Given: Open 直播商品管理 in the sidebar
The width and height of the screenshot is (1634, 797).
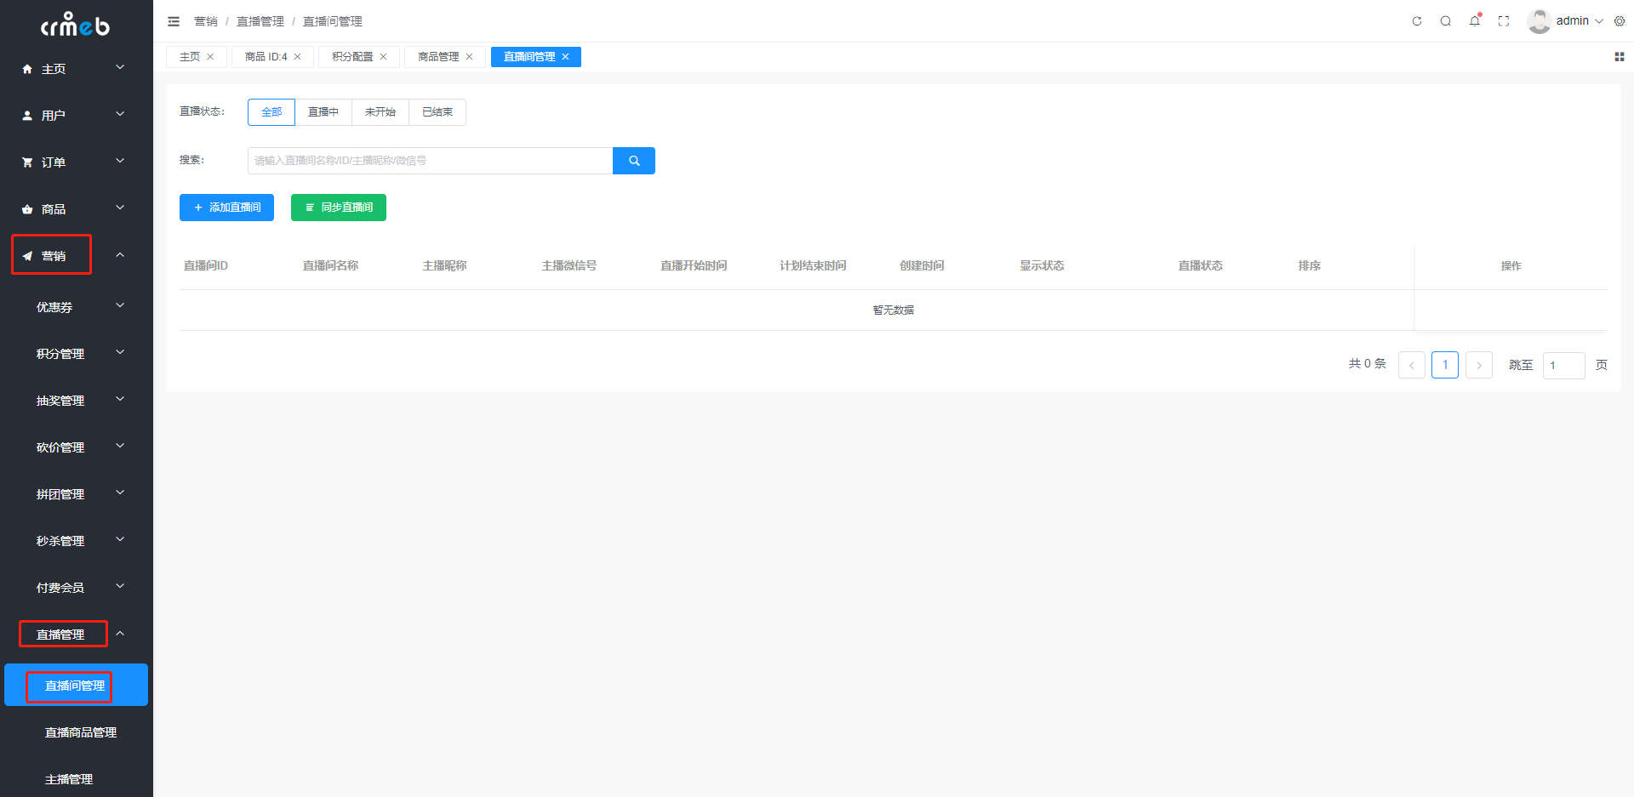Looking at the screenshot, I should point(81,732).
